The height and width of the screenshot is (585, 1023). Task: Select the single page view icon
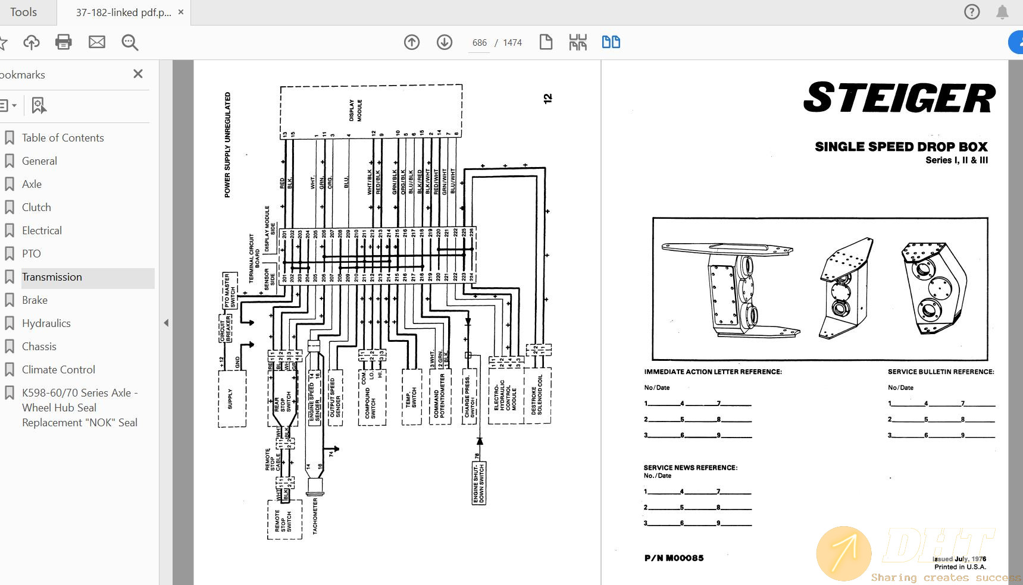click(x=546, y=42)
